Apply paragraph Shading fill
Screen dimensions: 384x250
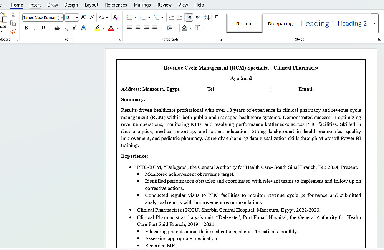click(184, 28)
